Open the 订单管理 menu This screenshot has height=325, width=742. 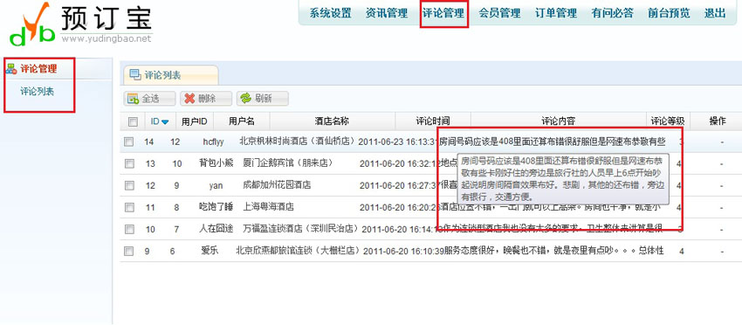pos(556,13)
